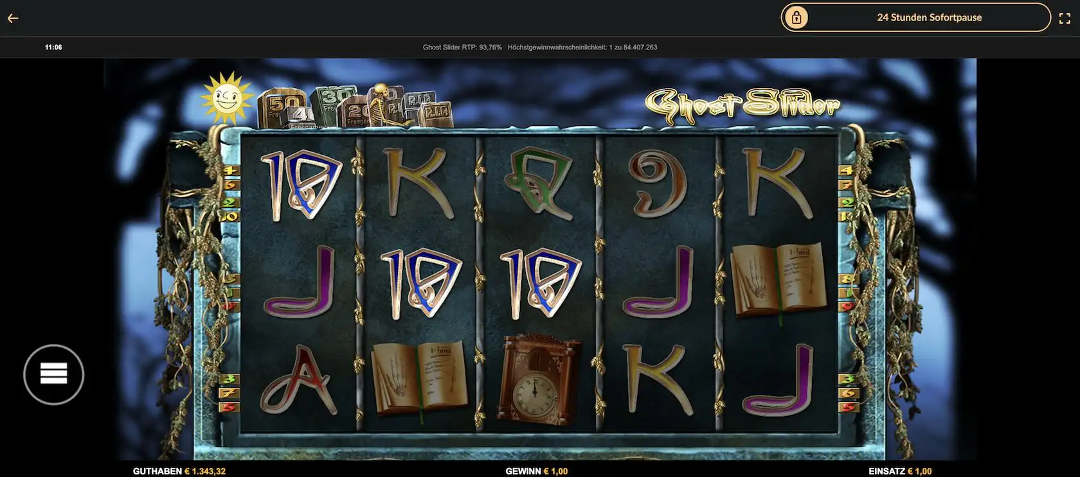Click the red A symbol on first reel
Viewport: 1080px width, 477px height.
tap(300, 381)
